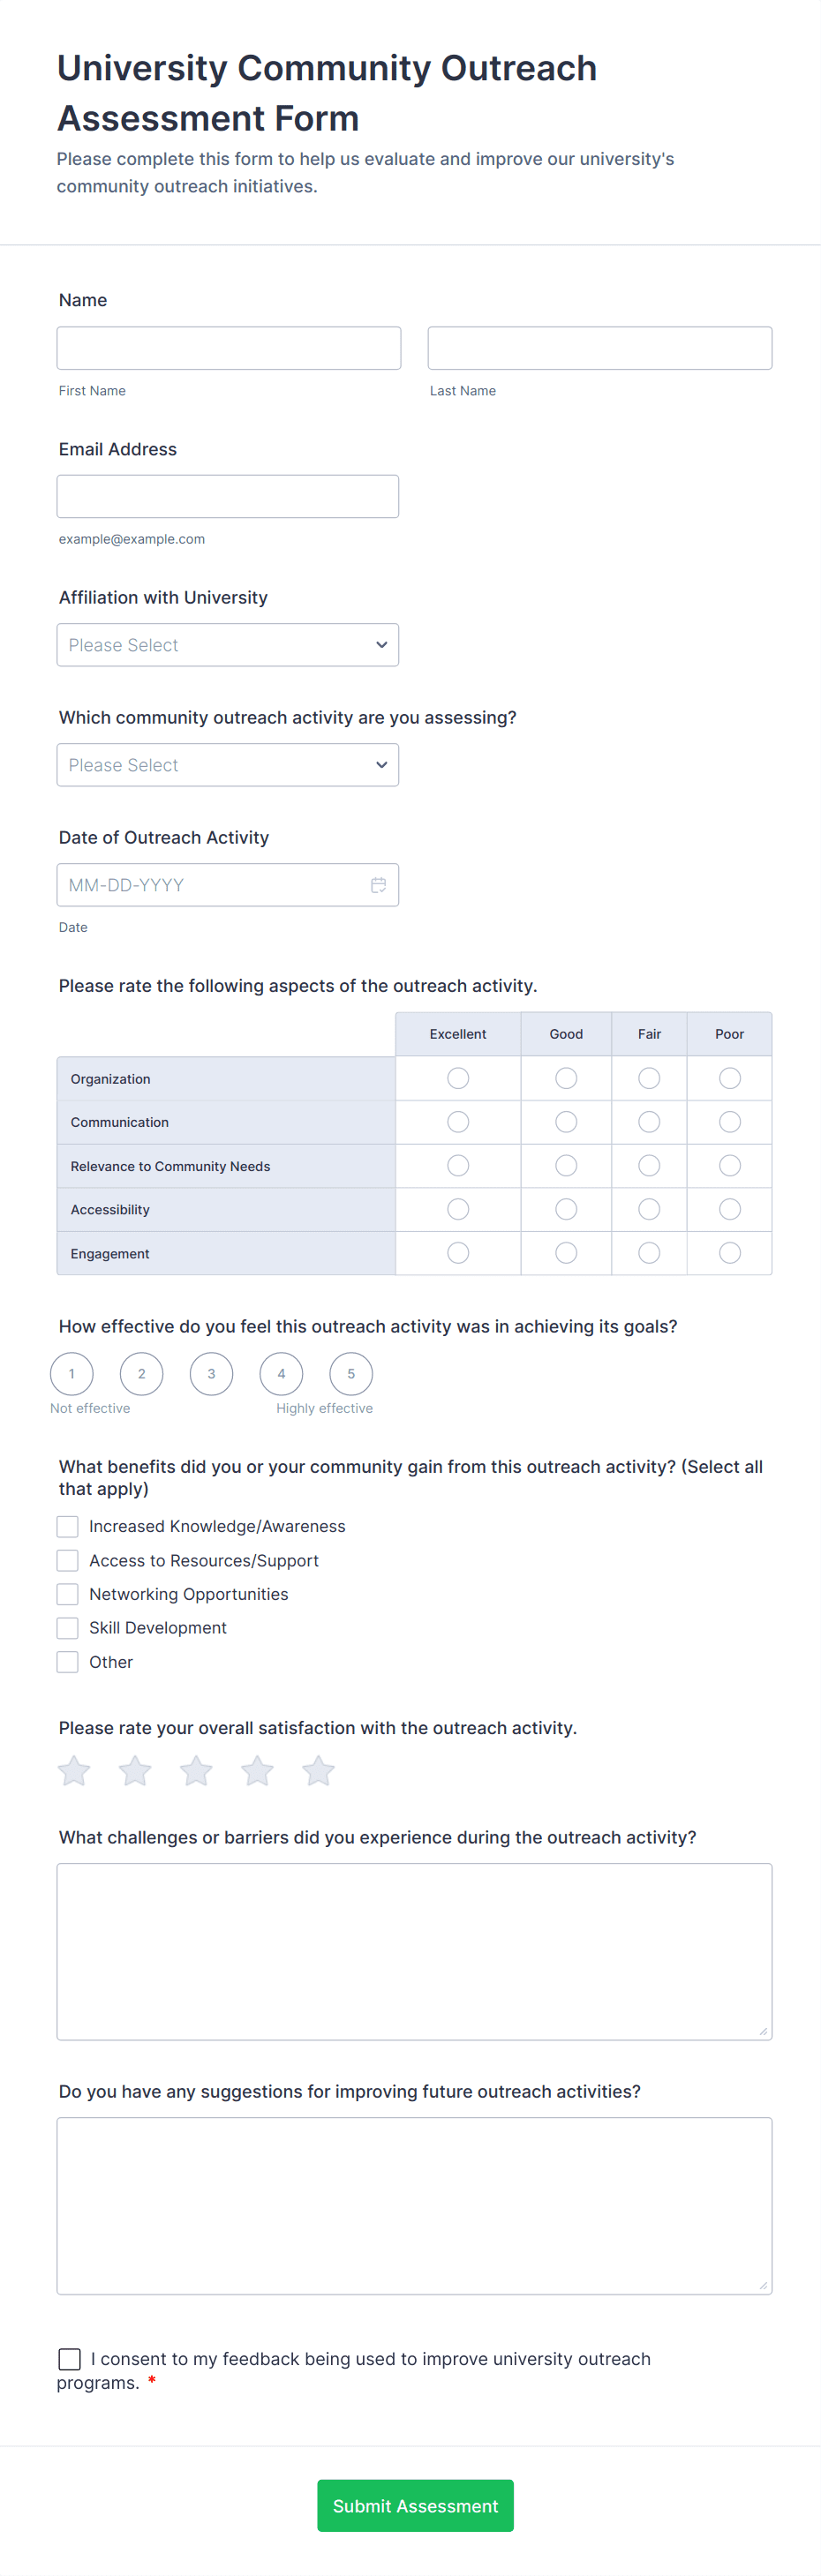Rate Engagement as Poor

click(730, 1253)
